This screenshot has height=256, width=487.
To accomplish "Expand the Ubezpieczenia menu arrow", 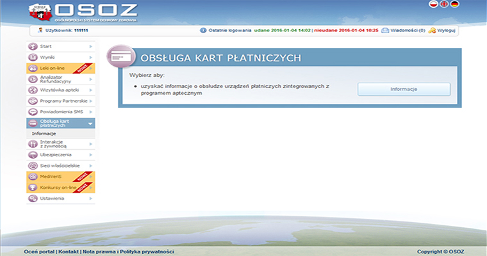I will [91, 155].
